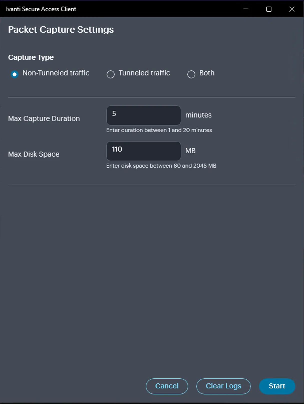The height and width of the screenshot is (404, 304).
Task: Start the packet capture
Action: (x=277, y=386)
